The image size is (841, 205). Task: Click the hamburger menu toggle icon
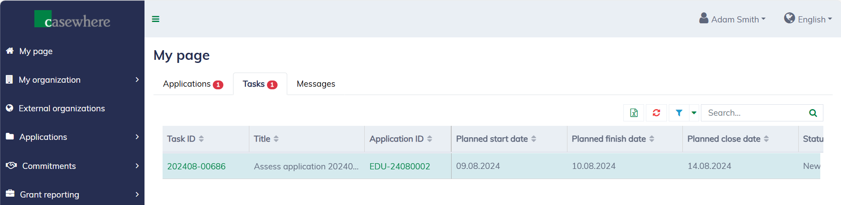point(156,19)
